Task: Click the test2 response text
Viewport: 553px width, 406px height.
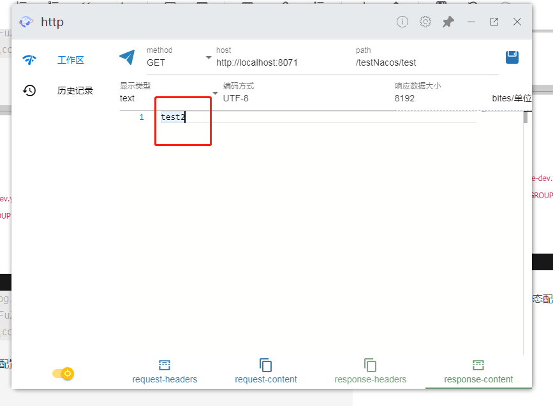Action: pyautogui.click(x=173, y=117)
